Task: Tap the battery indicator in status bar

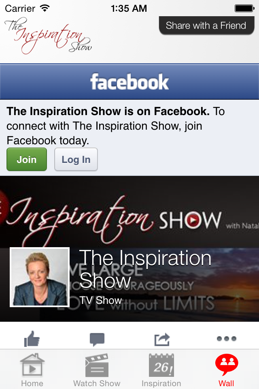Action: [244, 9]
